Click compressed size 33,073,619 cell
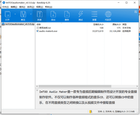 (98, 31)
